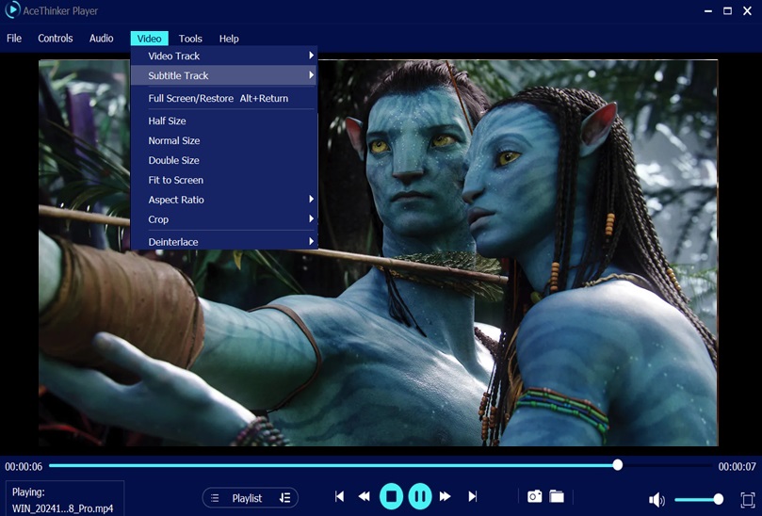The width and height of the screenshot is (762, 516).
Task: Open the Help menu
Action: [229, 39]
